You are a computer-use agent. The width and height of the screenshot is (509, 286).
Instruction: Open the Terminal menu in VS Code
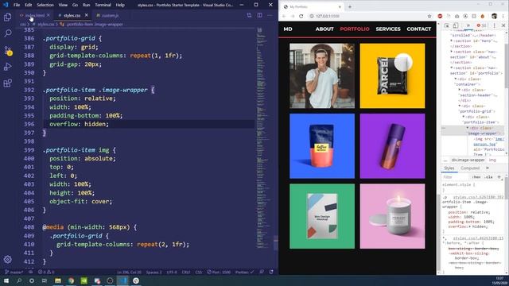103,5
